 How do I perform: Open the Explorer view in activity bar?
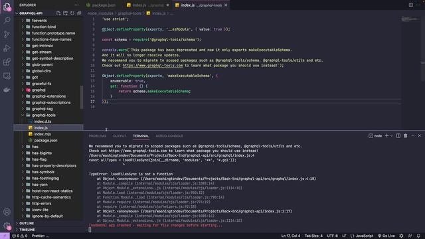(7, 7)
